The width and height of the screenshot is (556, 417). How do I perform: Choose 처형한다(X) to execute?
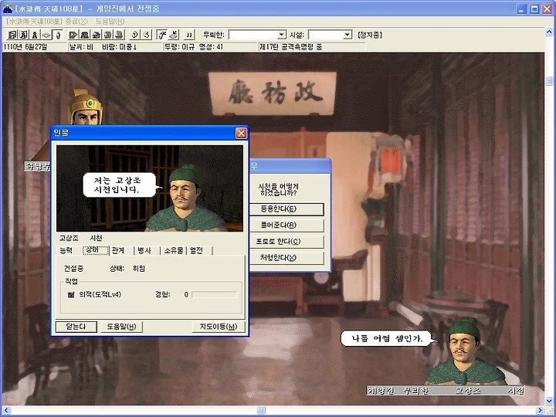point(286,258)
